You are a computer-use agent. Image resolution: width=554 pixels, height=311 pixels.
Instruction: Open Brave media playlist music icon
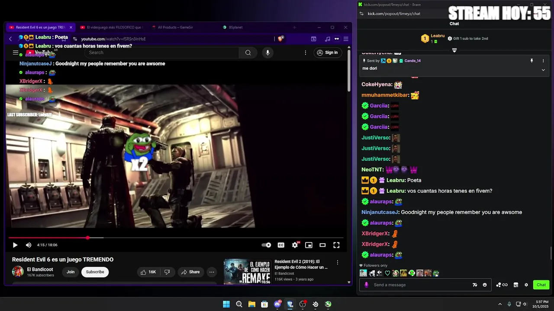pyautogui.click(x=328, y=39)
